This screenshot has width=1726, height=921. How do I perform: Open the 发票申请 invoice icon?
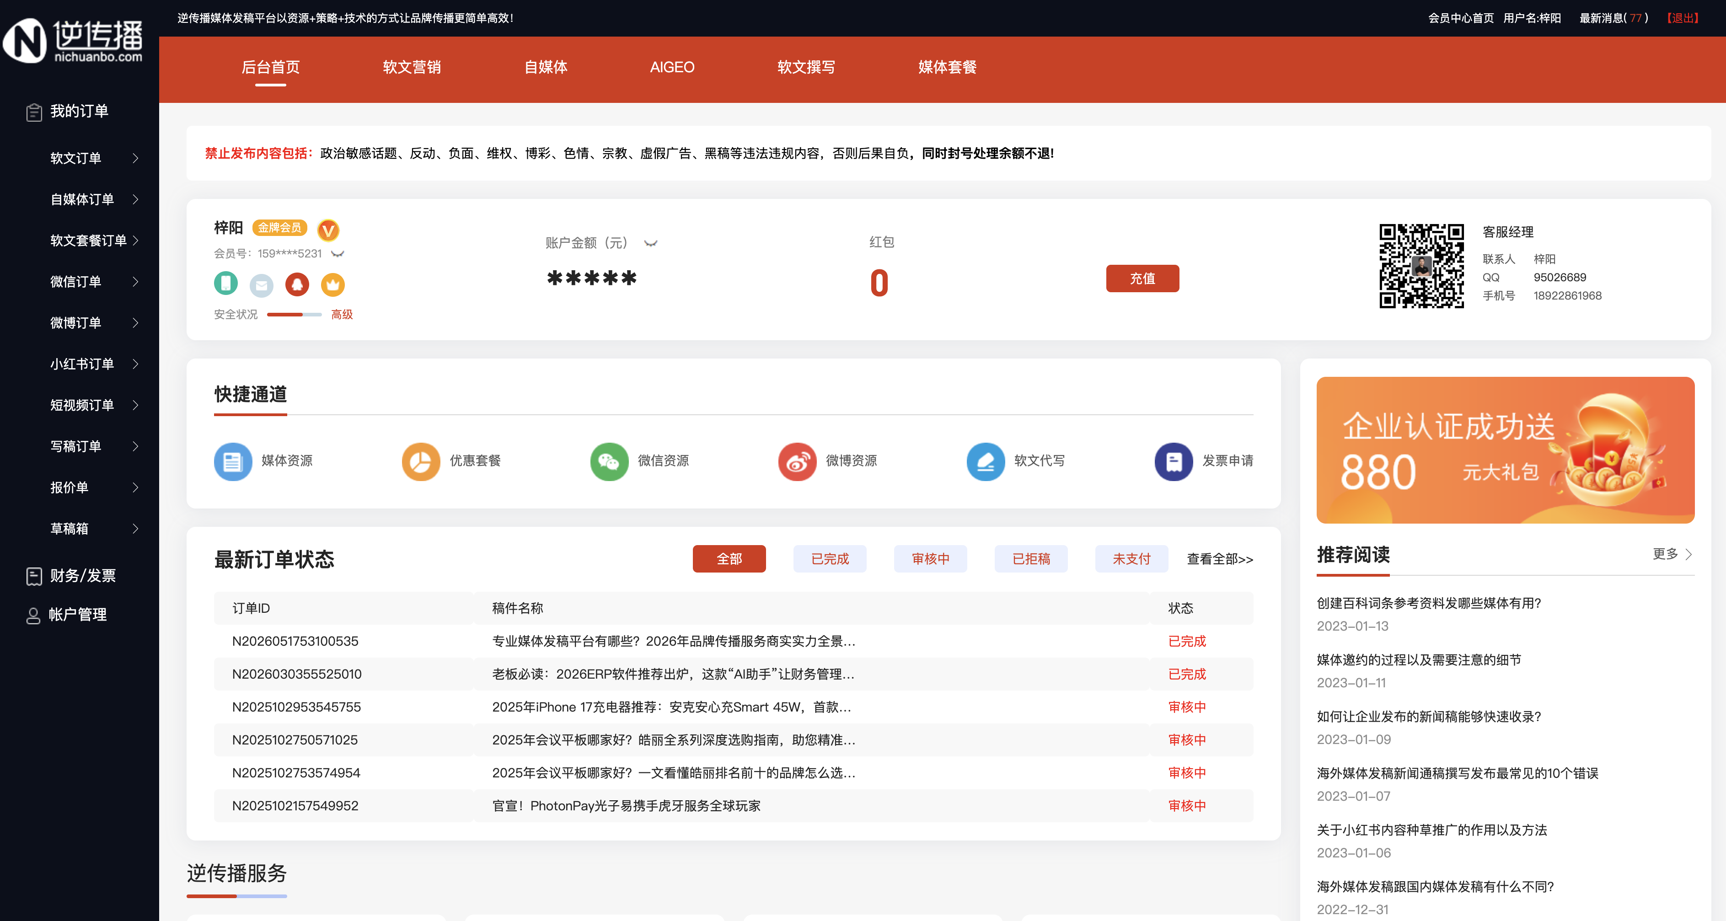(1174, 461)
